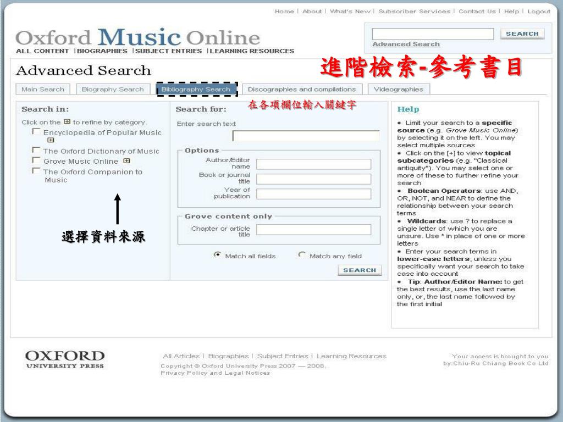Click the Help panel heading
Screen dimensions: 563x422
pos(408,109)
